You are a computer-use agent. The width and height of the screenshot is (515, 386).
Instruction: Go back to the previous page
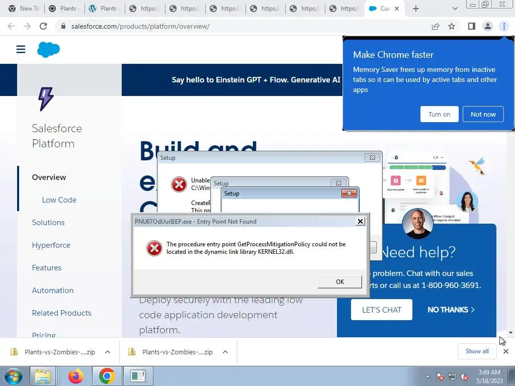pos(11,26)
